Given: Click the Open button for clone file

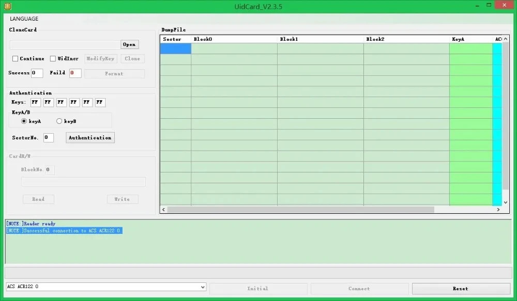Looking at the screenshot, I should (x=129, y=44).
